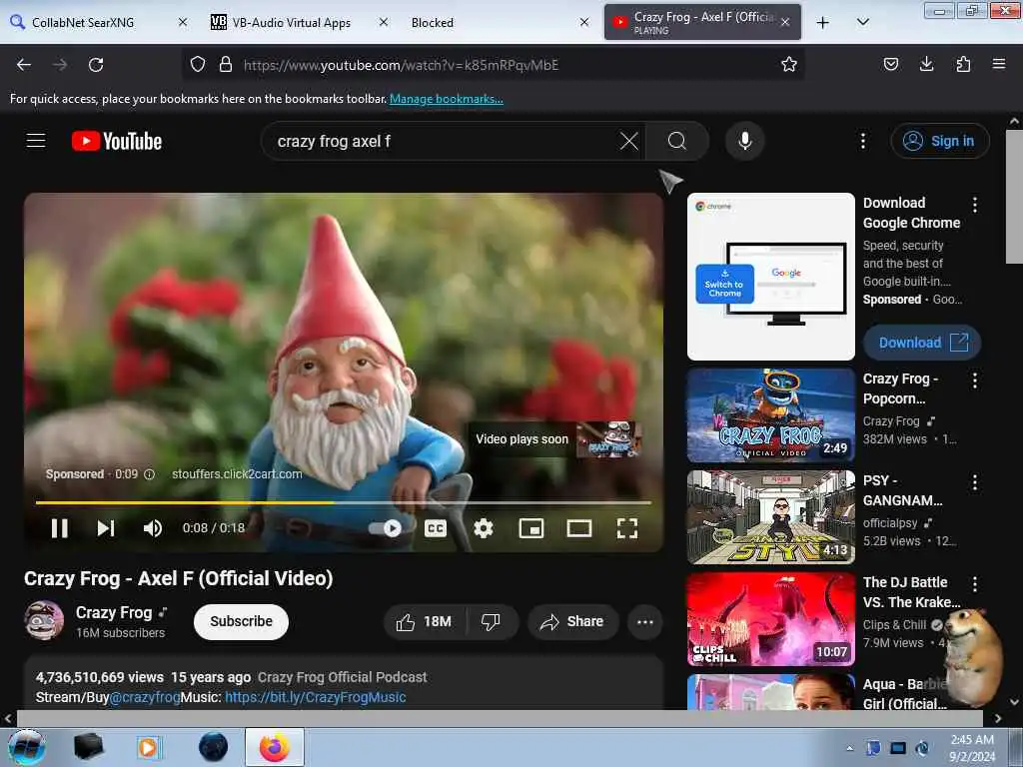List all tabs with the chevron
1023x767 pixels.
(x=862, y=22)
